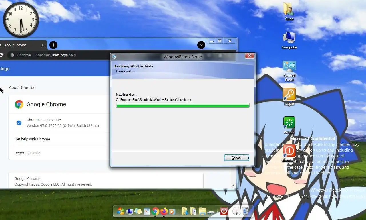The height and width of the screenshot is (220, 366).
Task: Click the Copyright 2022 Google LLC text
Action: point(53,184)
